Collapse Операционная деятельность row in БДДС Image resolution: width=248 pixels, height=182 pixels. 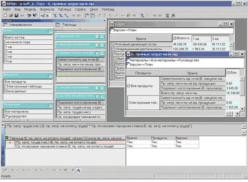tap(114, 49)
